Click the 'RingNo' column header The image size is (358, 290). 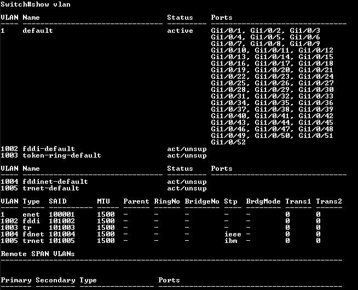coord(167,201)
